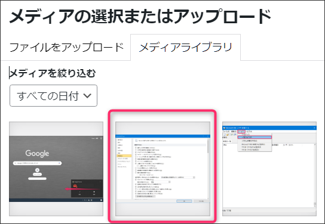Click the yellow highlighted sidebar item in dialog thumbnail
Image resolution: width=325 pixels, height=224 pixels.
[124, 156]
